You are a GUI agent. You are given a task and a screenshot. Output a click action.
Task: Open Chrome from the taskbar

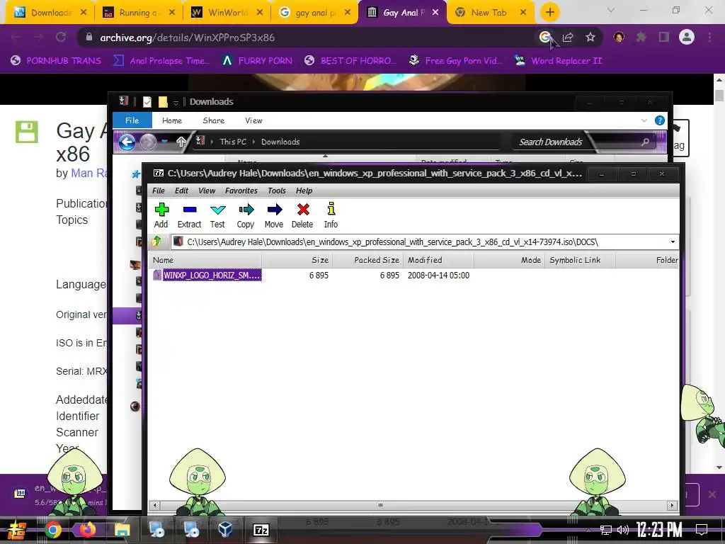(x=52, y=530)
